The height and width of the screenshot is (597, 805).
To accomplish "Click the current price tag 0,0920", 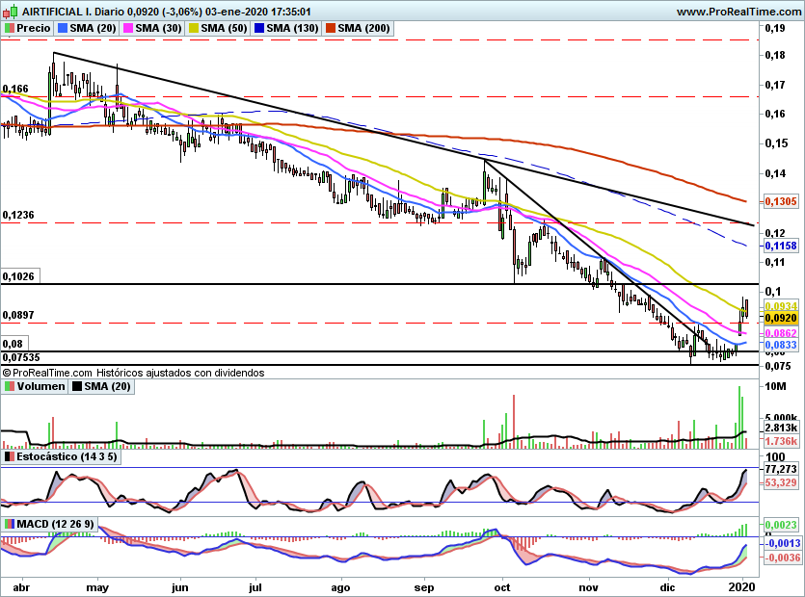I will pyautogui.click(x=778, y=318).
